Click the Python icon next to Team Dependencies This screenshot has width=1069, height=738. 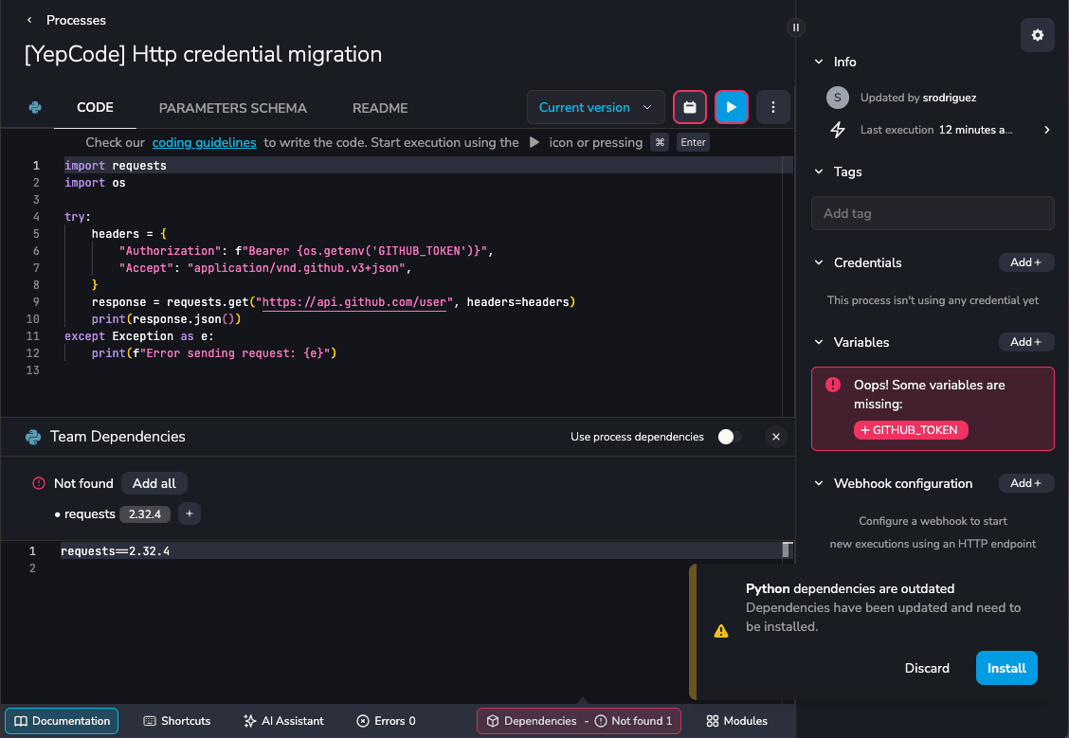coord(33,437)
